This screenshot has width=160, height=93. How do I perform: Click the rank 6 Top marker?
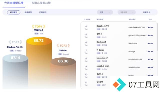[x=86, y=43]
